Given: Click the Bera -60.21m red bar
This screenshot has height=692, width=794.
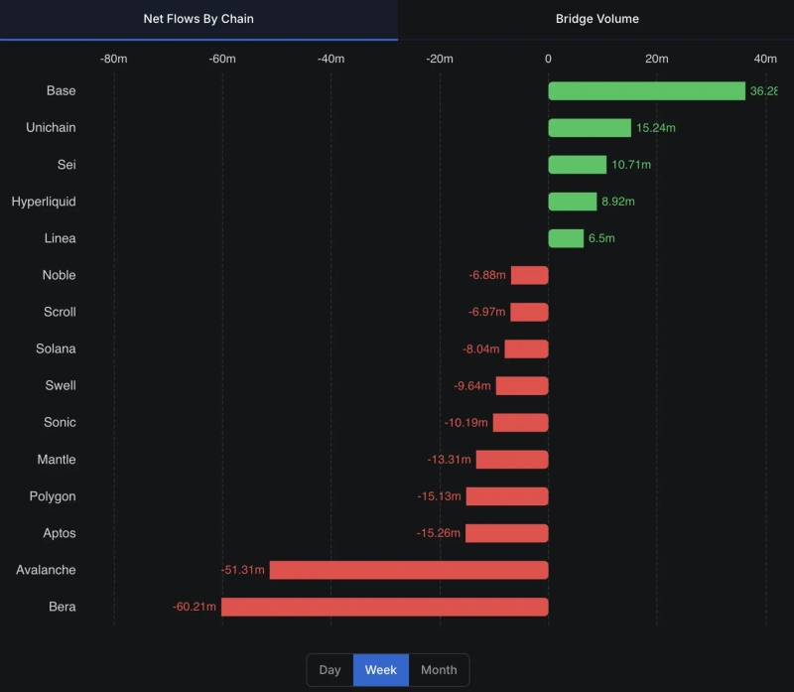Looking at the screenshot, I should tap(384, 607).
